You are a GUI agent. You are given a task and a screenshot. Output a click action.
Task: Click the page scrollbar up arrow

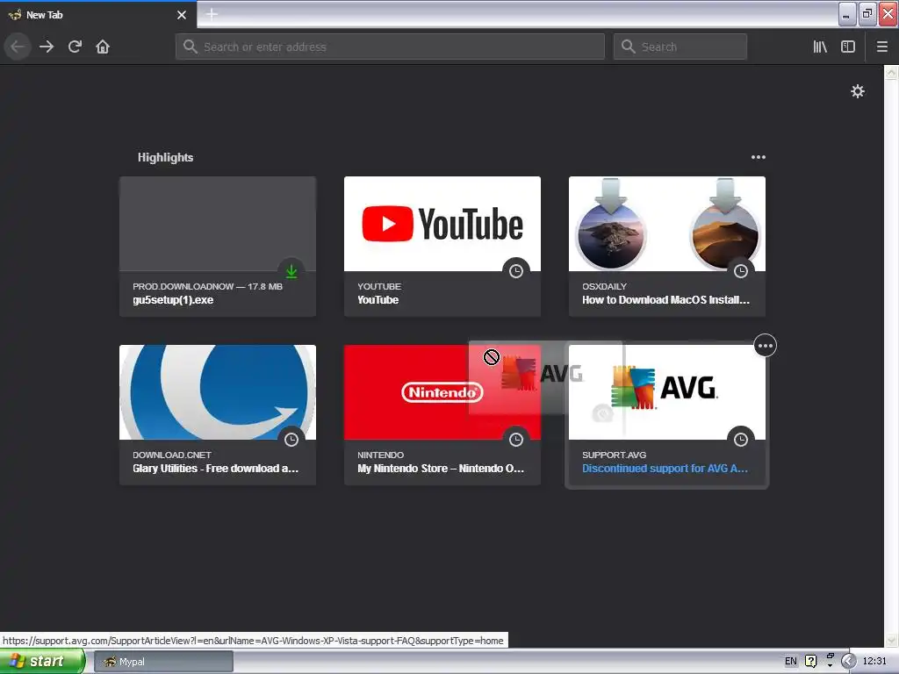[891, 72]
